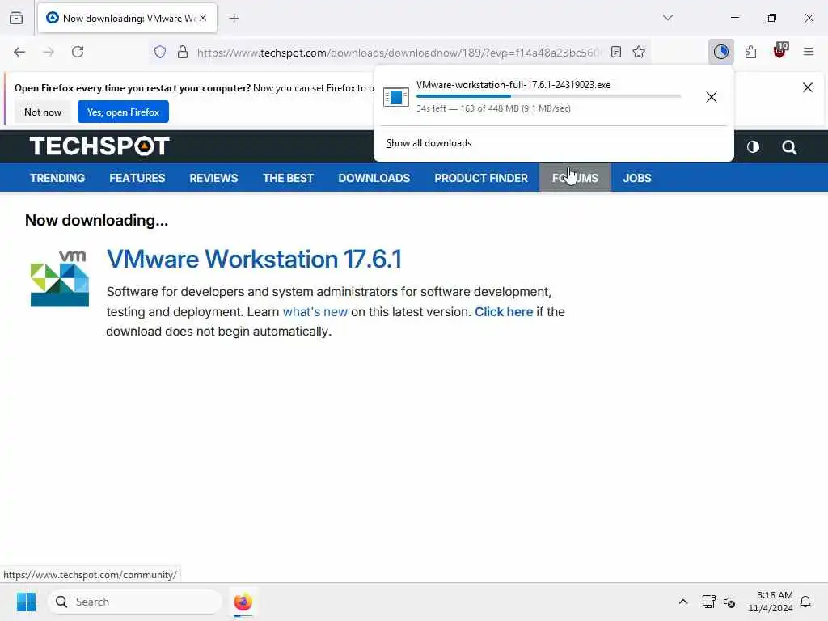Open the PRODUCT FINDER section

pos(481,178)
